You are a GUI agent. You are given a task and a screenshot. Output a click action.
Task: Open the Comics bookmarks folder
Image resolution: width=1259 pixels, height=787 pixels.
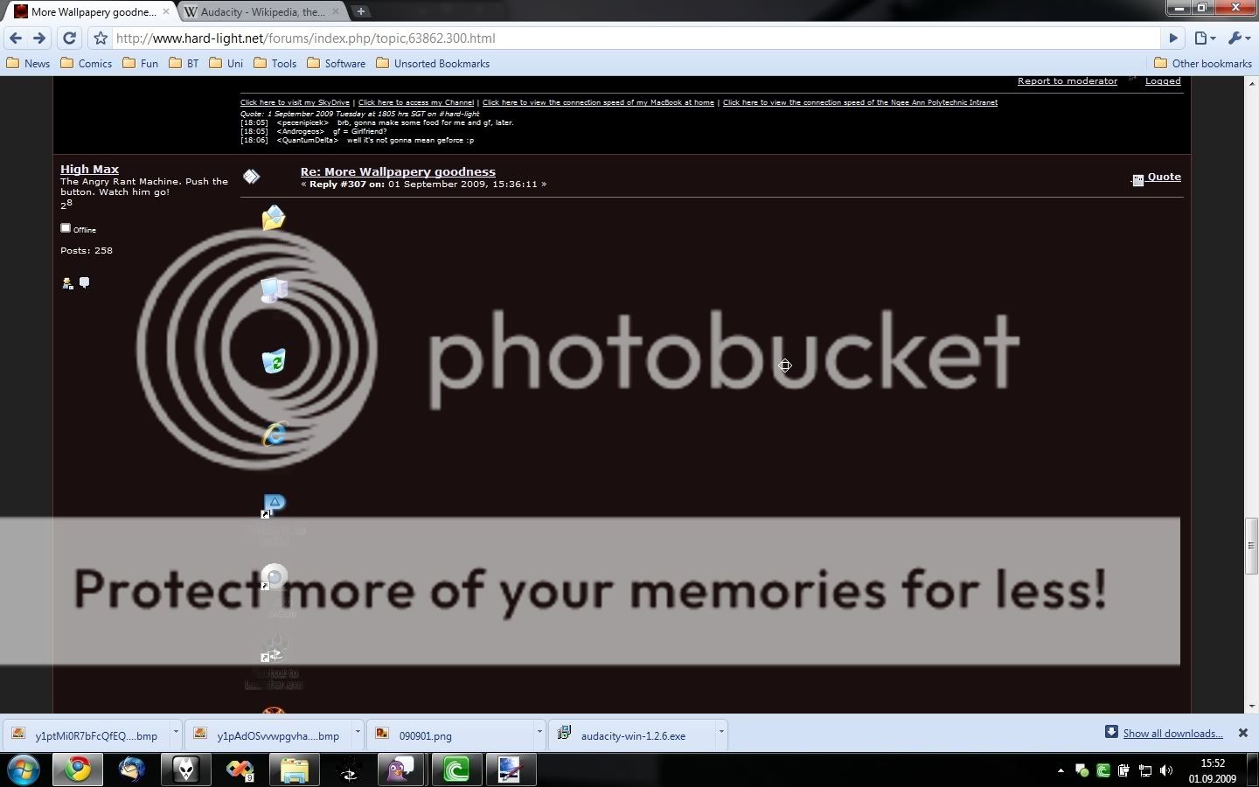(x=86, y=63)
